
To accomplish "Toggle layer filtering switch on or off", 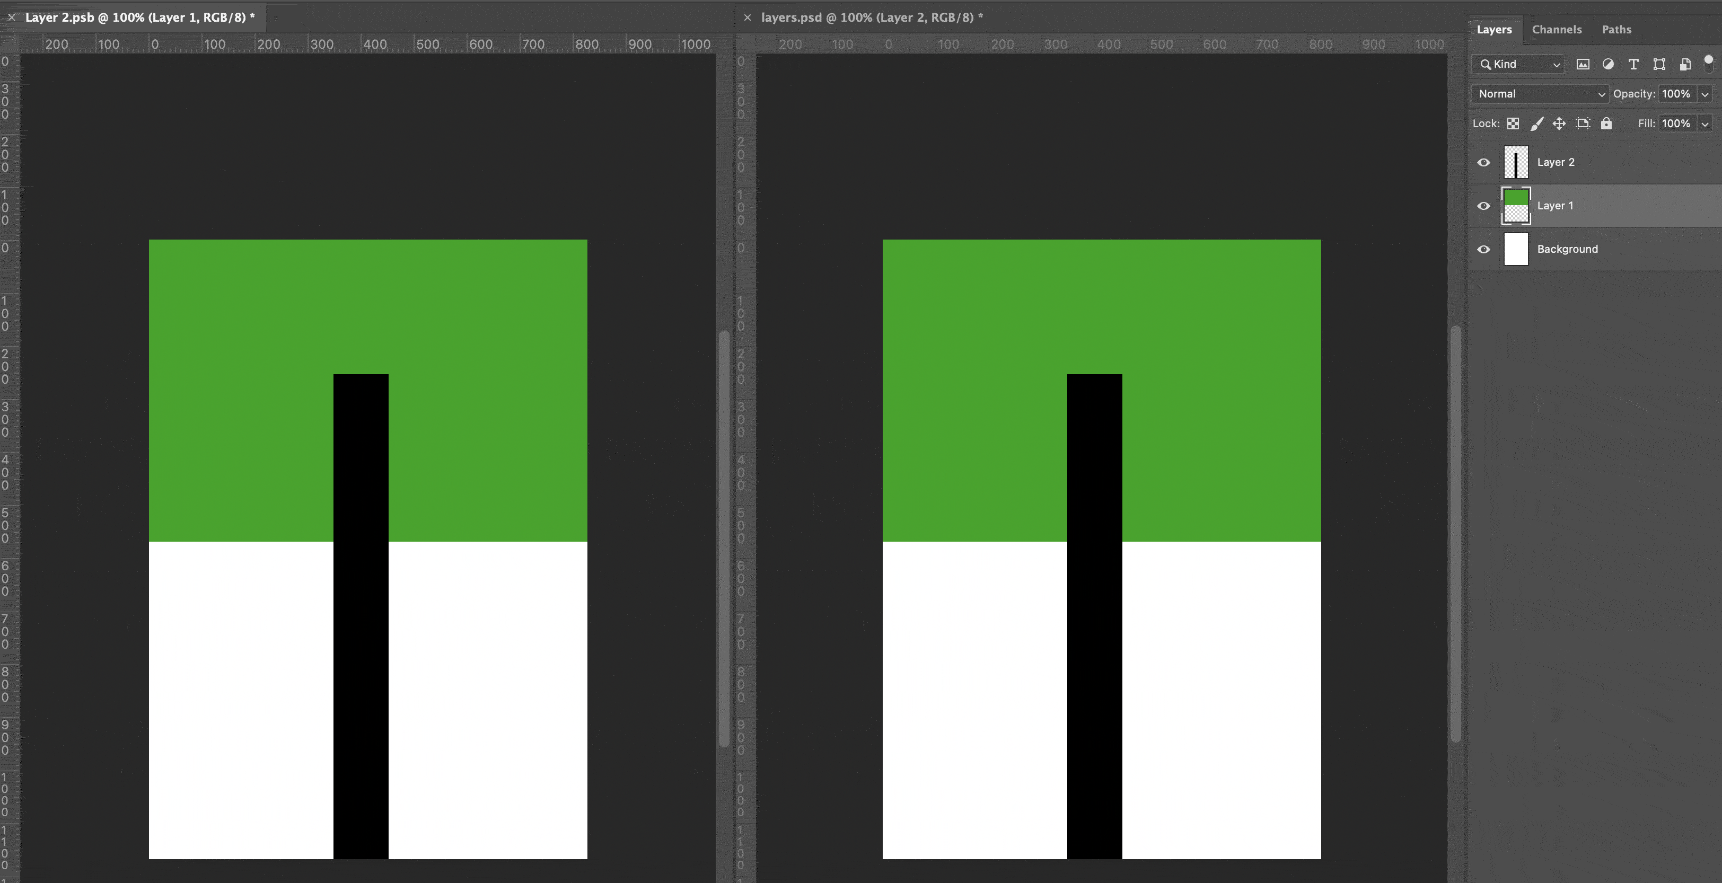I will pyautogui.click(x=1708, y=64).
